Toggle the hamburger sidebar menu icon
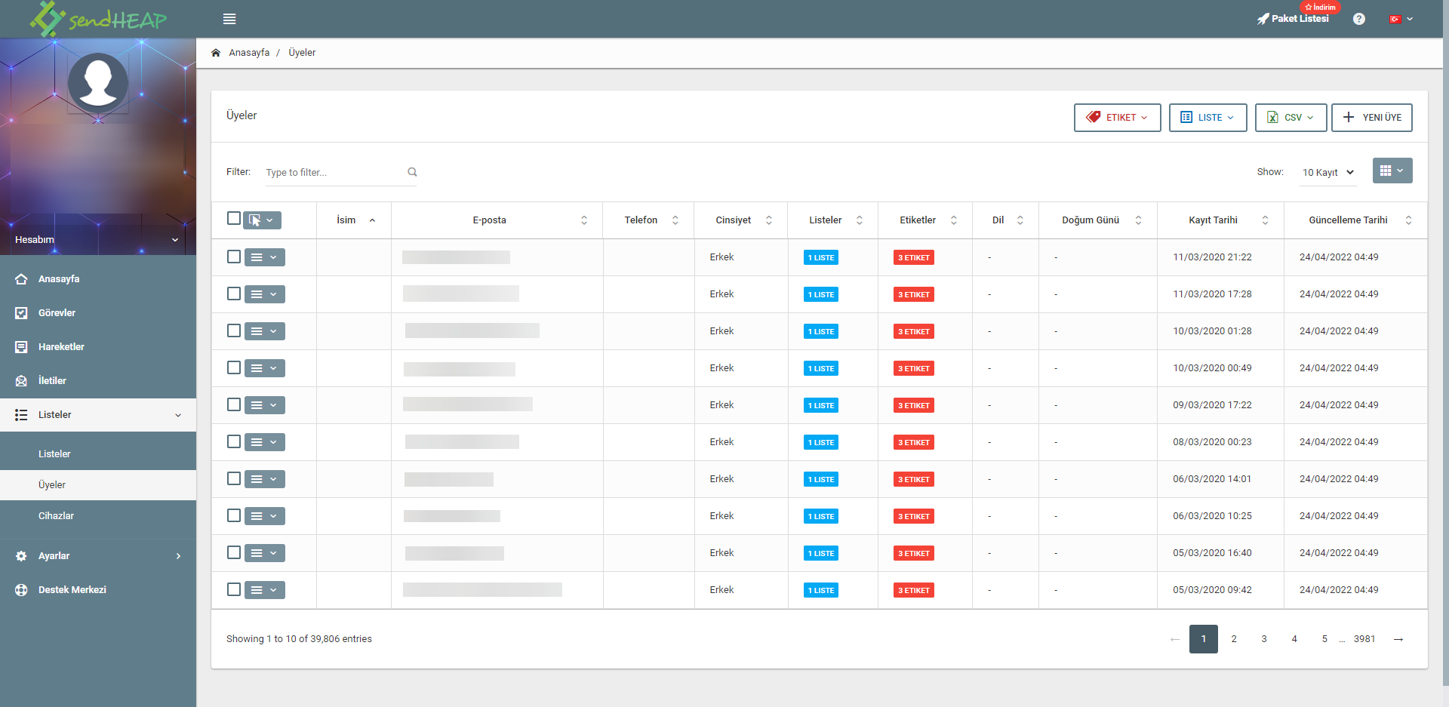 pos(229,19)
